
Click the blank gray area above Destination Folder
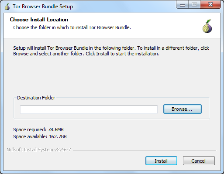[x=112, y=75]
